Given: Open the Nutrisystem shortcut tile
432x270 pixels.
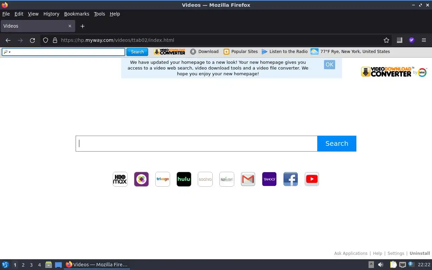Looking at the screenshot, I should 227,179.
